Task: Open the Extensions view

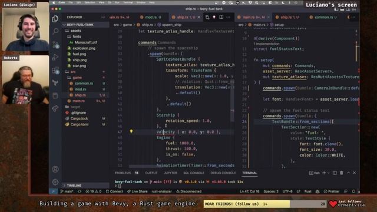Action: (55, 70)
